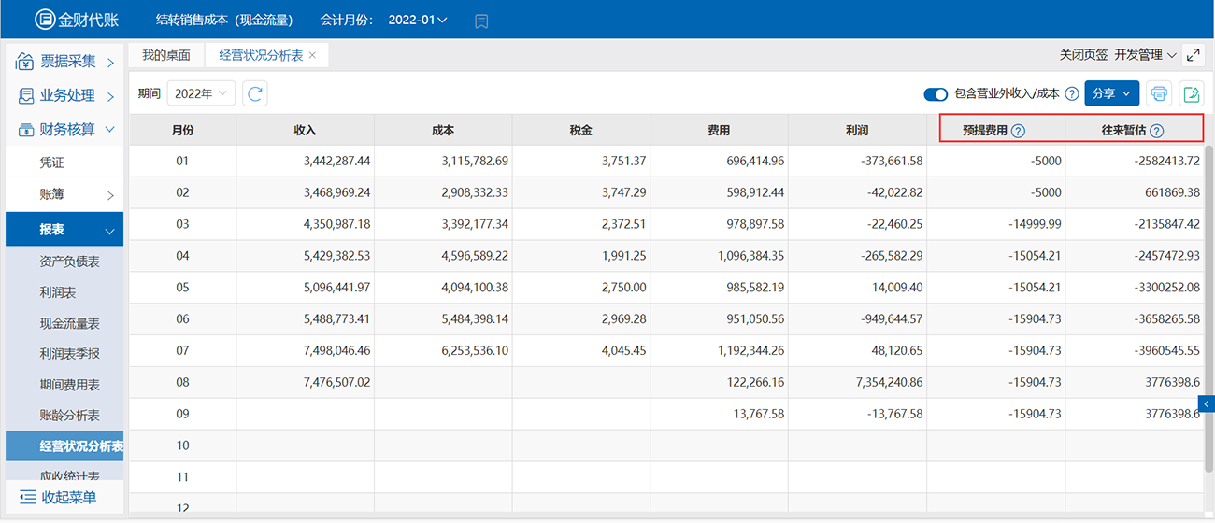Click 收起菜单 to collapse sidebar
This screenshot has height=523, width=1215.
point(58,497)
